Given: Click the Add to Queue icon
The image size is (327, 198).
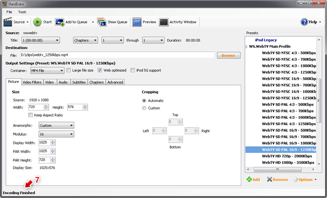Looking at the screenshot, I should (59, 22).
